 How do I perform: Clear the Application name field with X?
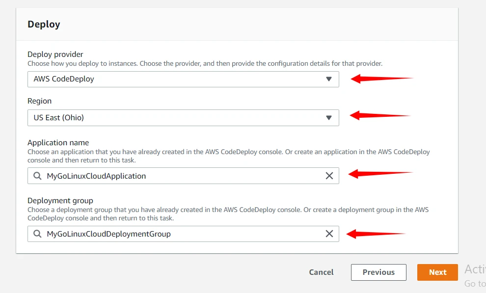click(329, 176)
